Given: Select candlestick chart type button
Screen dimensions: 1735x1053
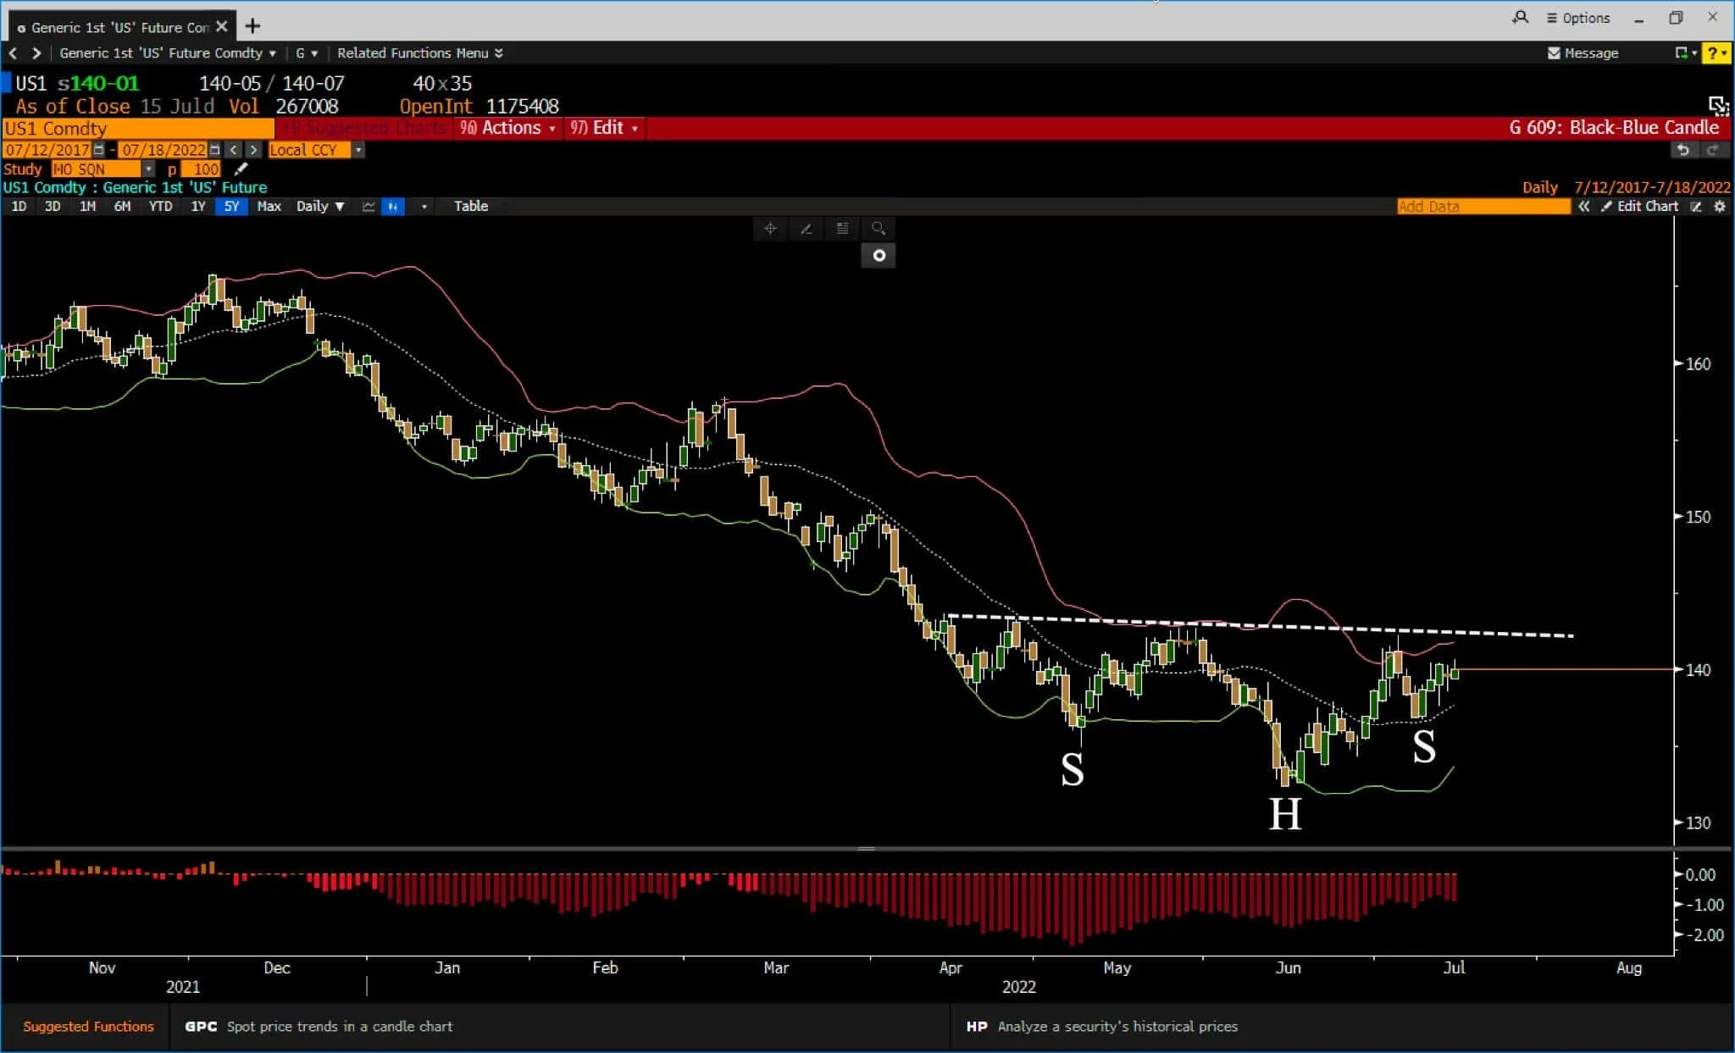Looking at the screenshot, I should [x=393, y=207].
